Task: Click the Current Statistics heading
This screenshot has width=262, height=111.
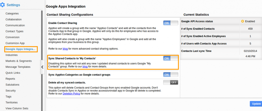Action: (x=196, y=15)
